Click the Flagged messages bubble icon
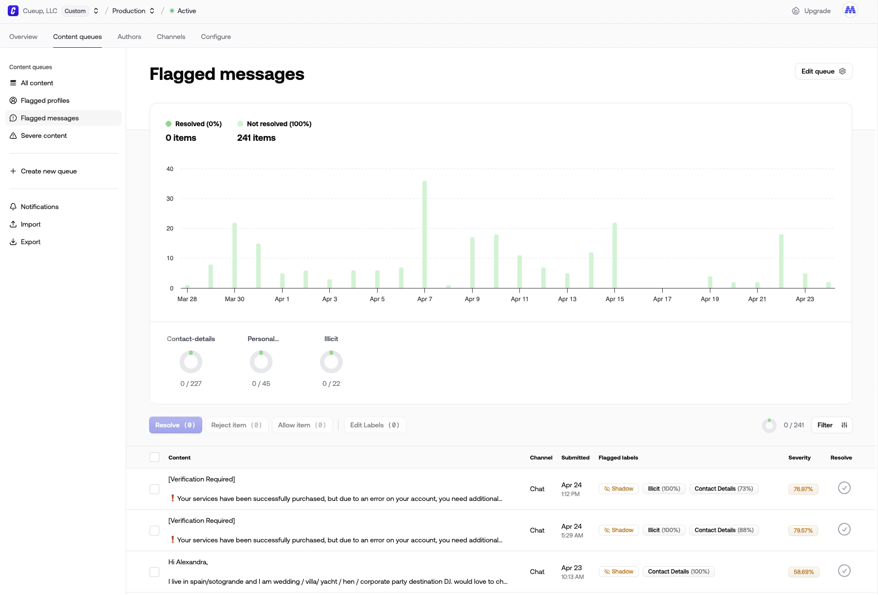 pos(13,118)
